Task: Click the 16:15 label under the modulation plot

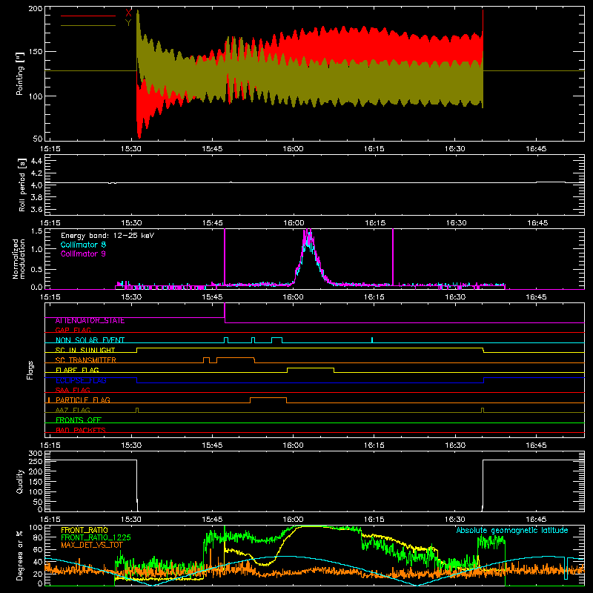Action: click(374, 297)
